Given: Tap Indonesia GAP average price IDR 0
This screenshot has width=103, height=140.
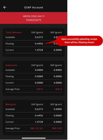Looking at the screenshot, I should tap(40, 89).
